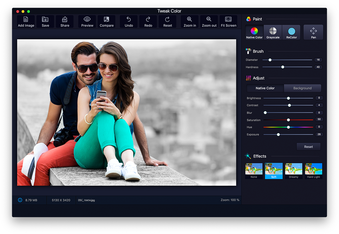This screenshot has height=234, width=339.
Task: Apply the Dreamy effect thumbnail
Action: [294, 171]
